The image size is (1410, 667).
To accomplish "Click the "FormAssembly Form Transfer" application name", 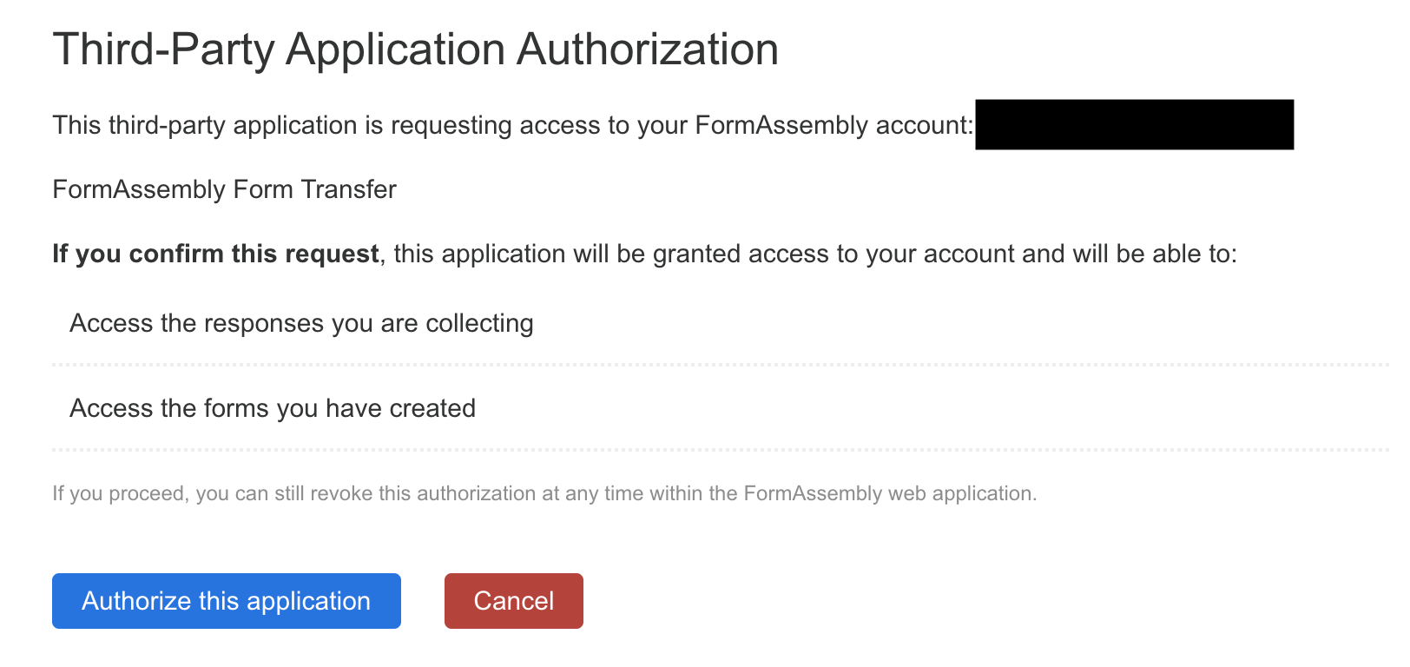I will (x=224, y=189).
